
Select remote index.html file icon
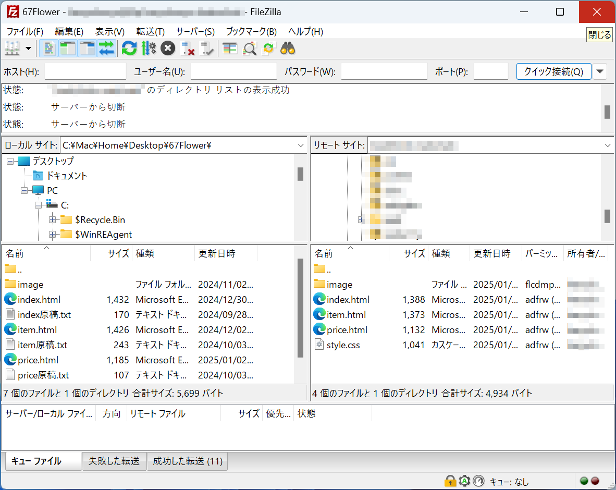click(319, 299)
